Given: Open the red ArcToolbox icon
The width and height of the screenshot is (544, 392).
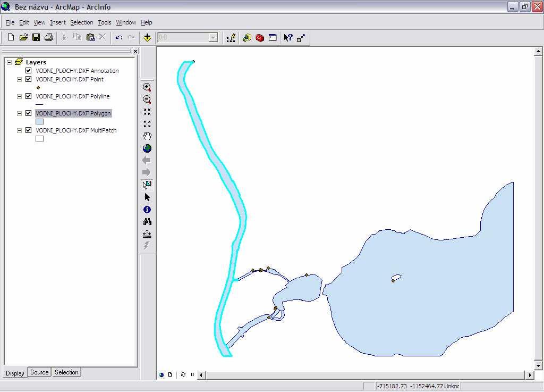Looking at the screenshot, I should [260, 38].
